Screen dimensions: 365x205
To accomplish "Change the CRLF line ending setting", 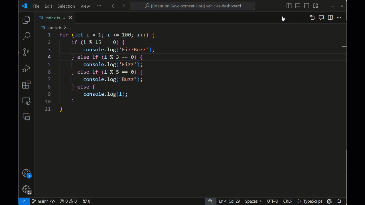I will point(287,201).
